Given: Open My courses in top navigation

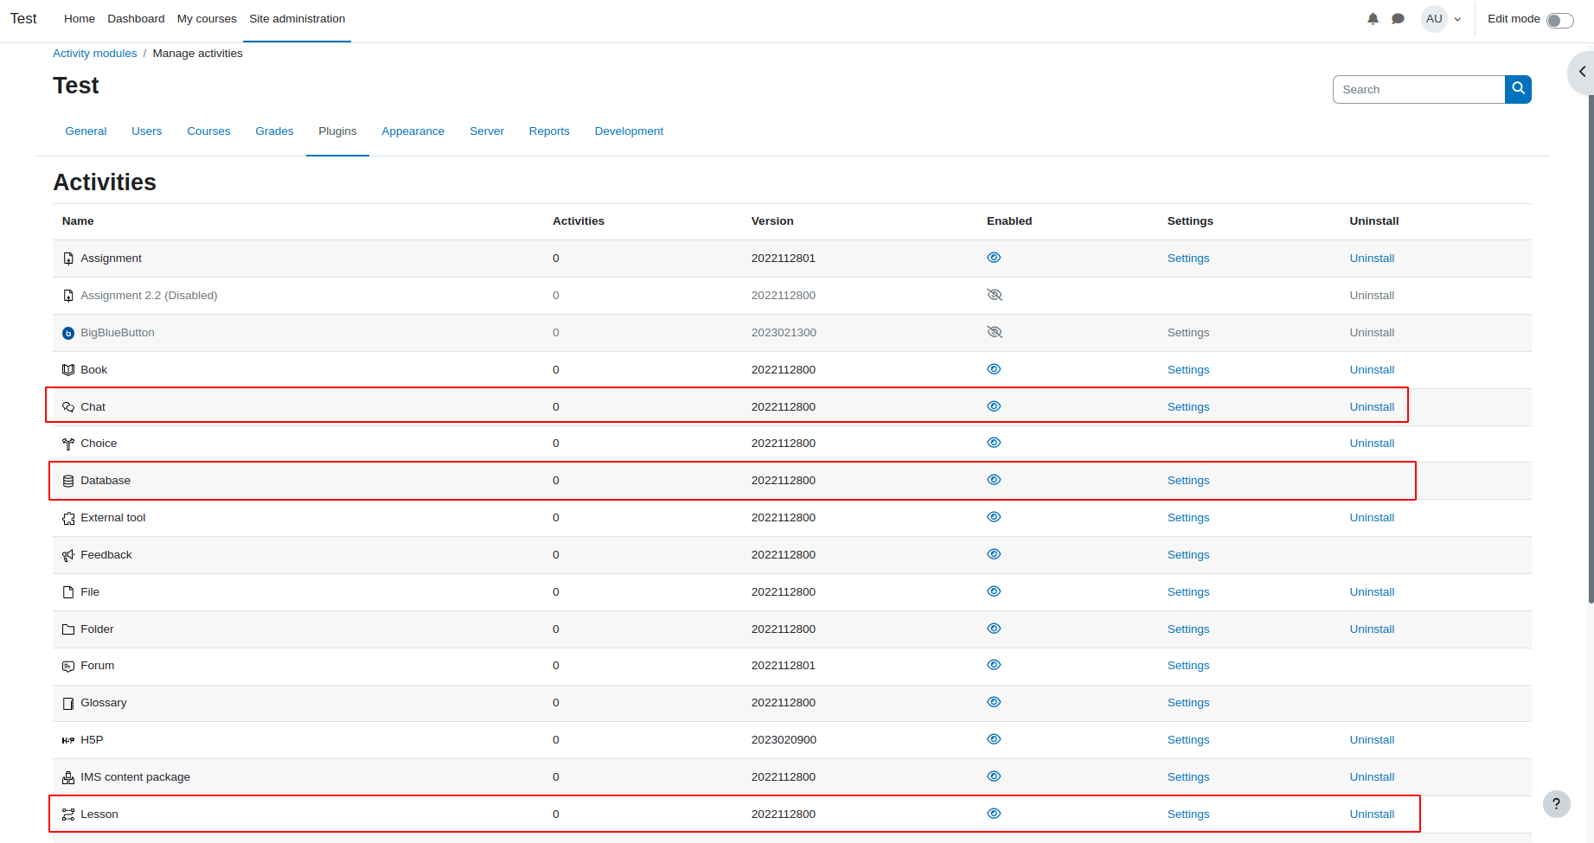Looking at the screenshot, I should pos(207,19).
